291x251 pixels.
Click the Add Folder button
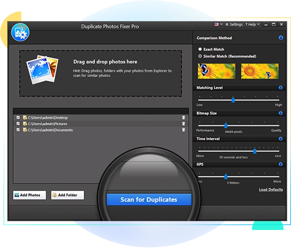(68, 195)
